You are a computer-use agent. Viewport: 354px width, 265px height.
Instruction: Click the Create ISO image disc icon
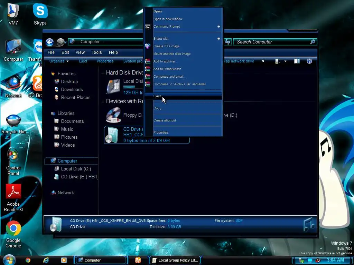tap(147, 46)
